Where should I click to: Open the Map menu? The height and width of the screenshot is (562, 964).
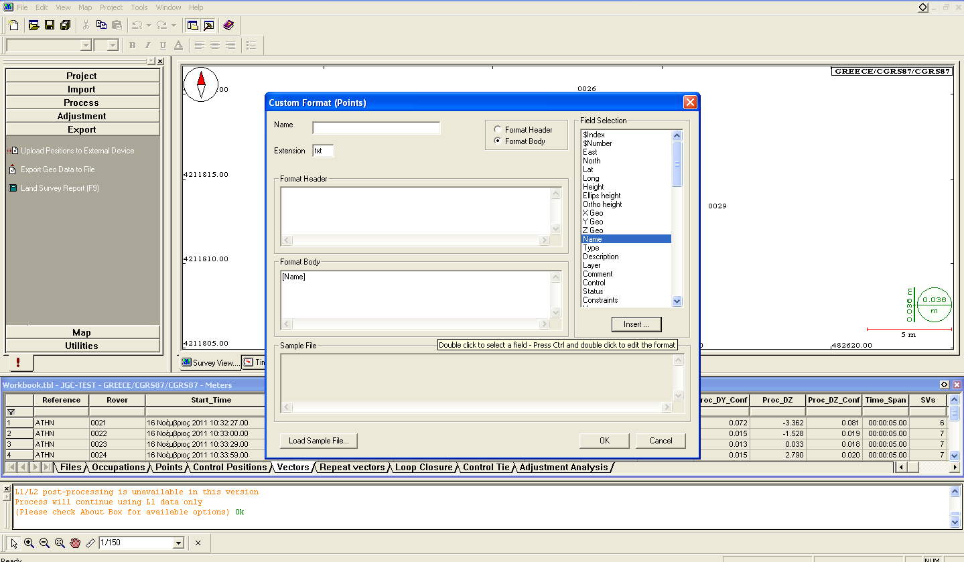(85, 7)
